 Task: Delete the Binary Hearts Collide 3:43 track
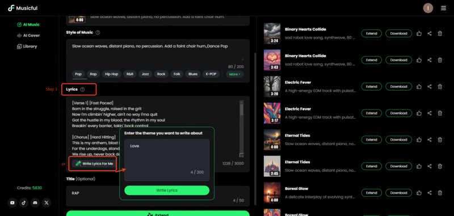(440, 60)
